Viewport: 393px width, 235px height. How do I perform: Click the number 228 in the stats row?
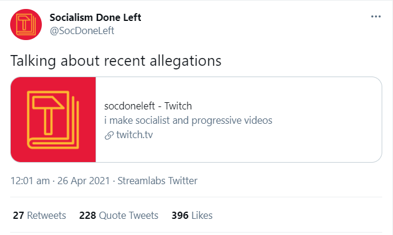[x=87, y=215]
